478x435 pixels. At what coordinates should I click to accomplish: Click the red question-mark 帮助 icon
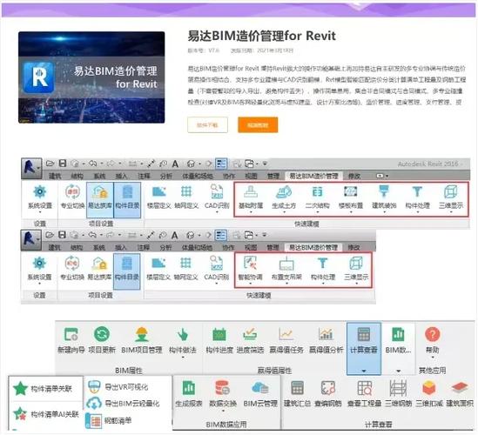tap(432, 334)
